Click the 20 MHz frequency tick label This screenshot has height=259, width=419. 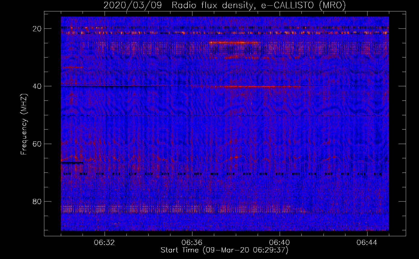coord(37,28)
